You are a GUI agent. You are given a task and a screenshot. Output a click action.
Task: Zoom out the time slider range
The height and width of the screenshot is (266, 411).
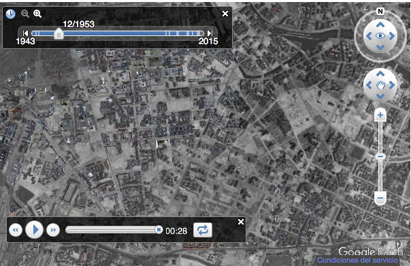pyautogui.click(x=25, y=14)
